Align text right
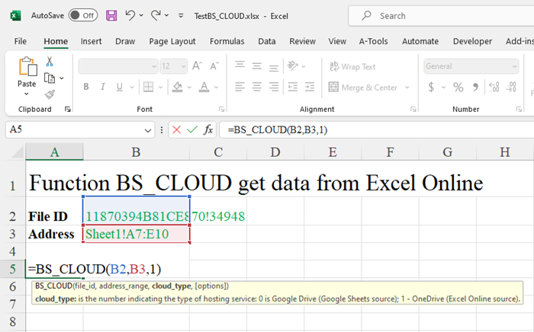 (273, 87)
